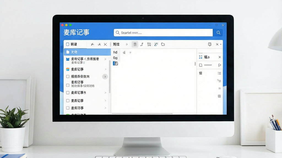Image resolution: width=282 pixels, height=158 pixels.
Task: Expand the 麦库记事与 row chevron
Action: click(x=105, y=93)
